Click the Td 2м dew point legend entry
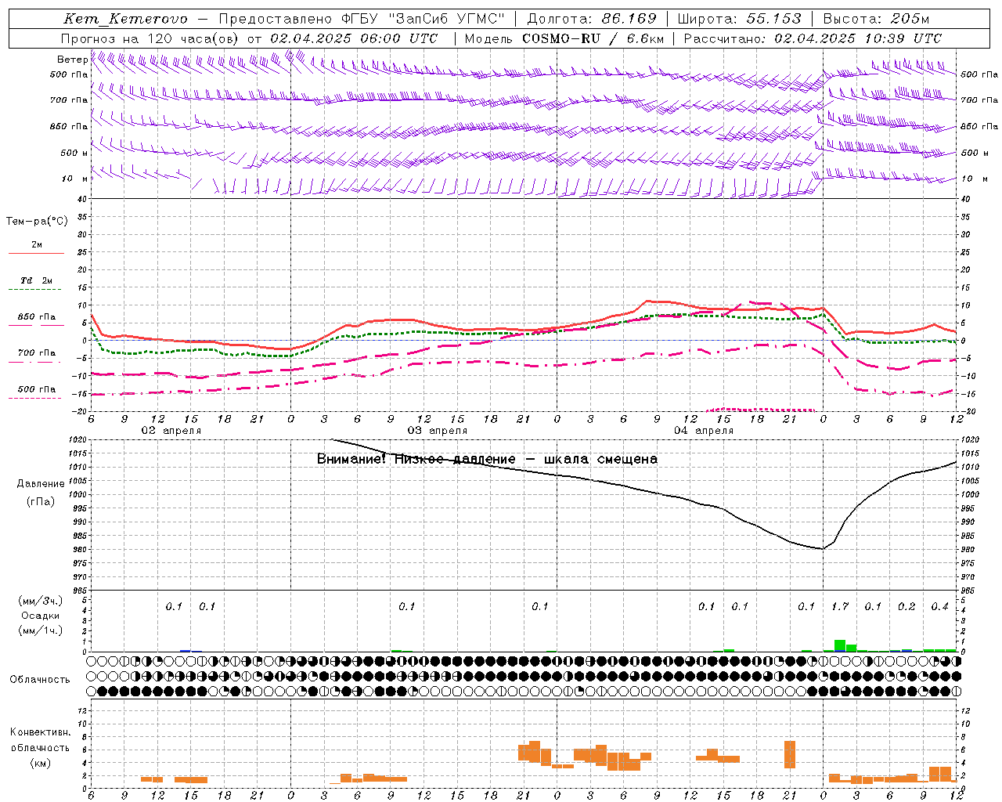The width and height of the screenshot is (1002, 802). tap(36, 280)
